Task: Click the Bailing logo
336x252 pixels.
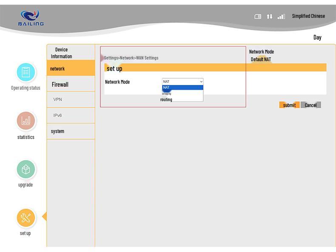Action: [31, 18]
